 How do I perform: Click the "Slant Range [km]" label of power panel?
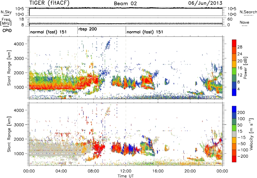point(9,68)
